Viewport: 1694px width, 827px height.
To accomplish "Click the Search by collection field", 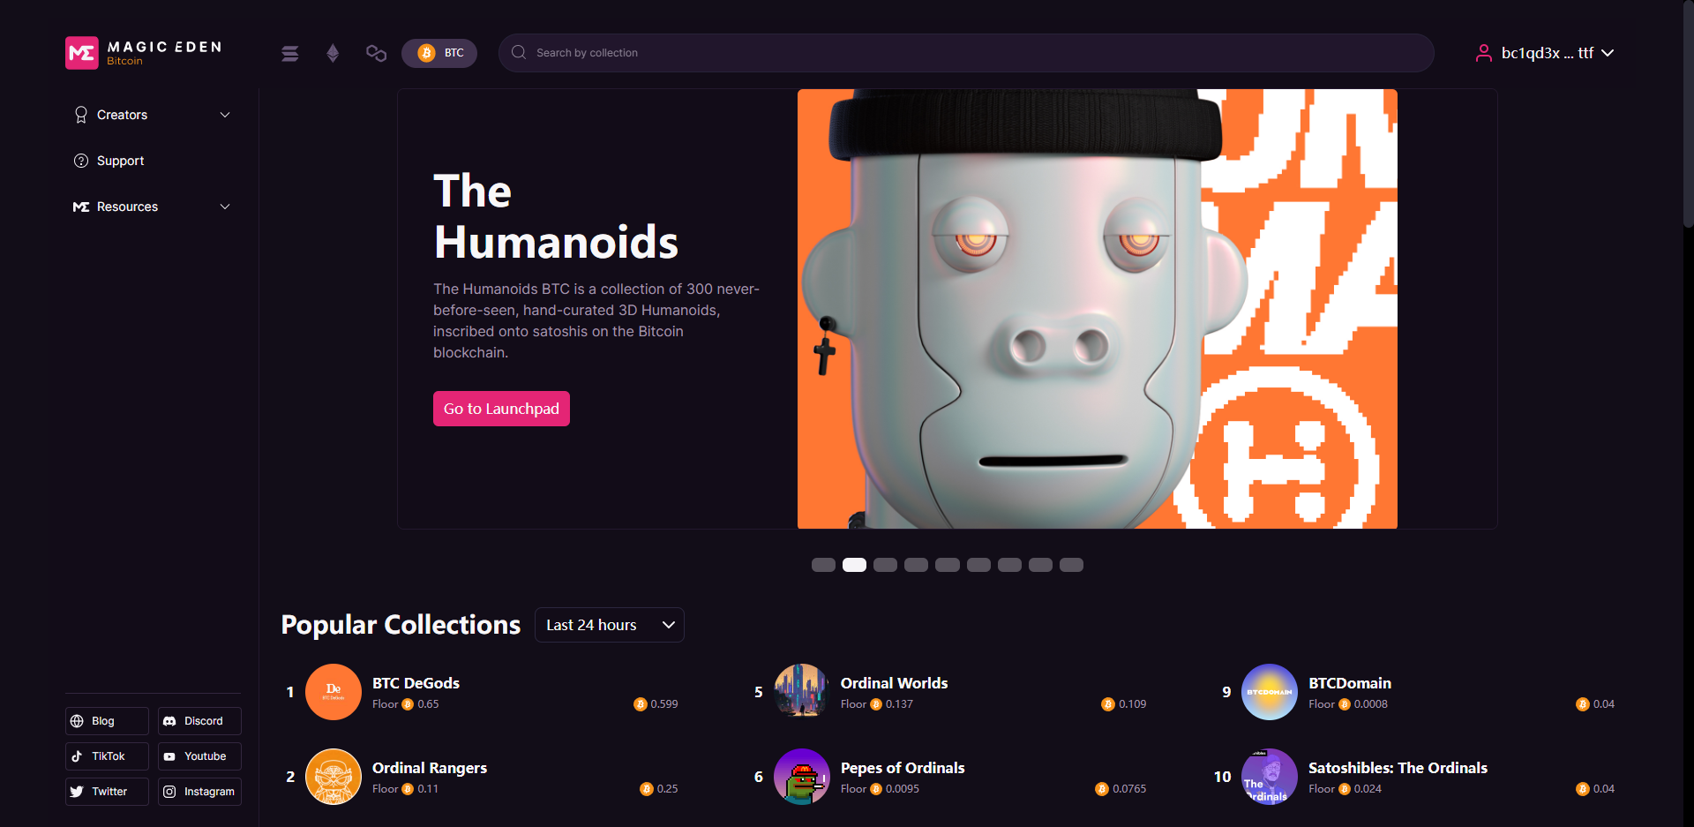I will (966, 53).
